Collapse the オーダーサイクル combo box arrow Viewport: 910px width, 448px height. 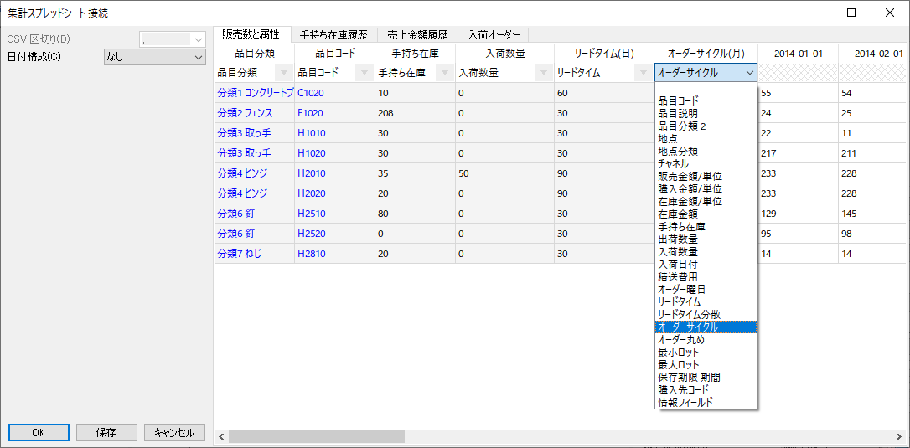[748, 73]
